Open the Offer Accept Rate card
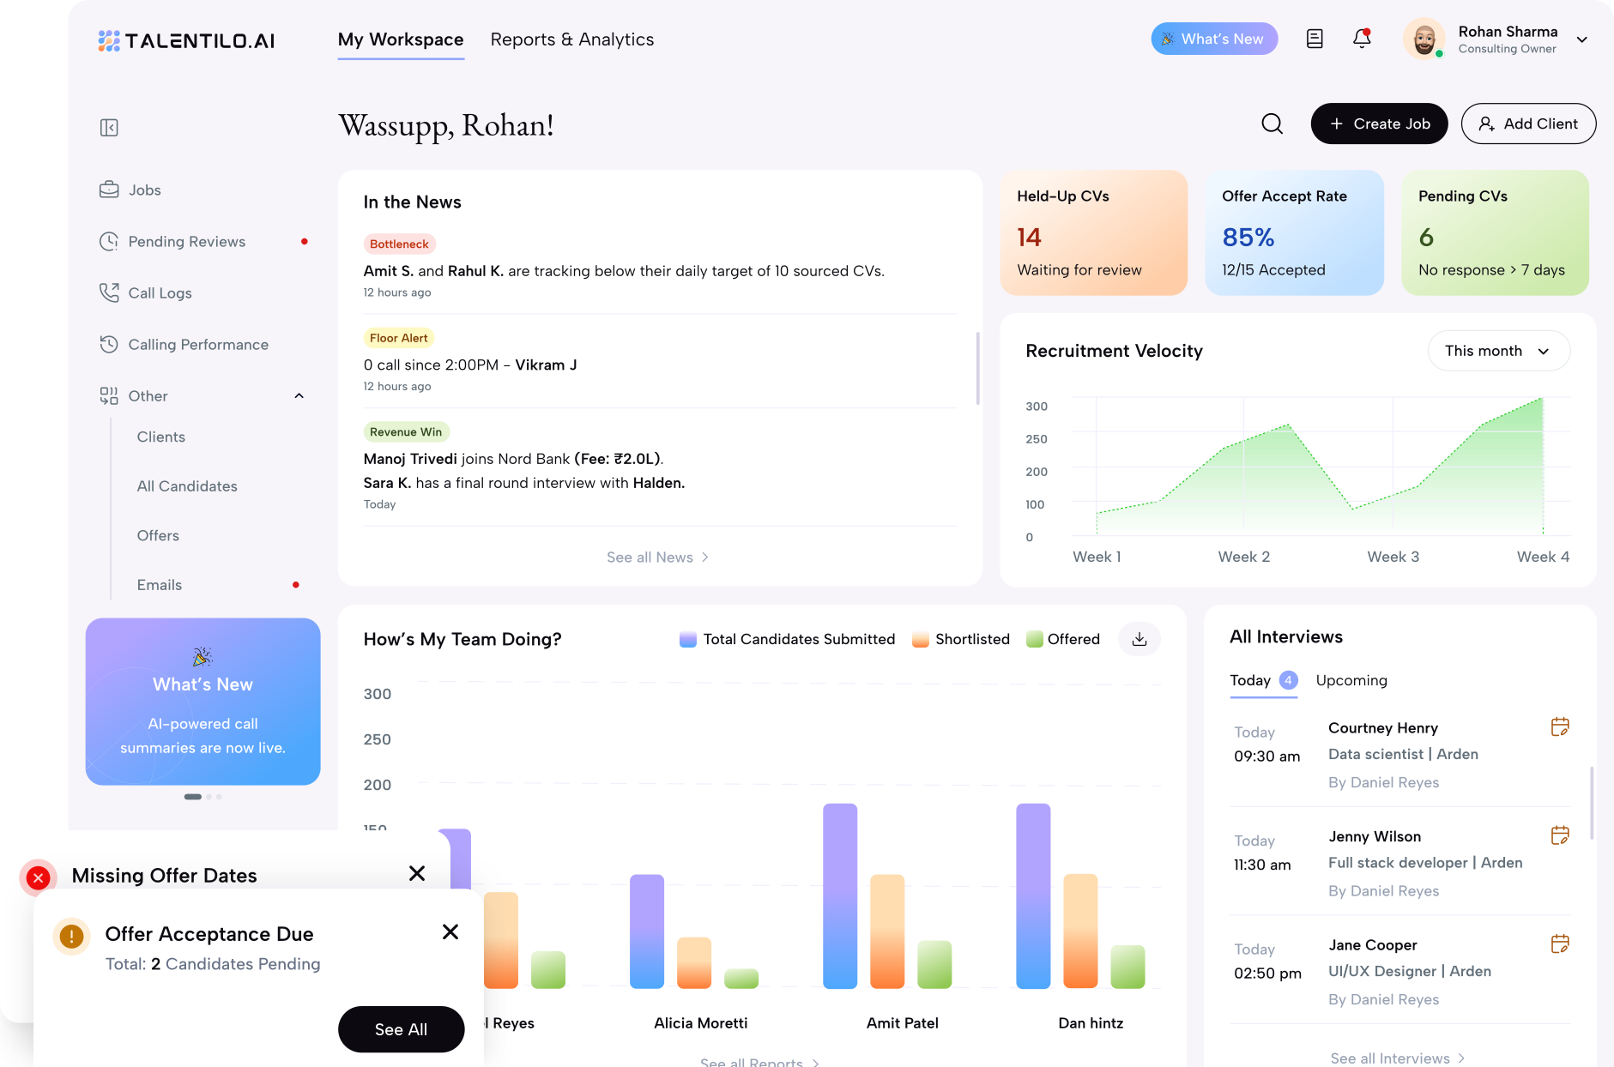 click(x=1294, y=232)
